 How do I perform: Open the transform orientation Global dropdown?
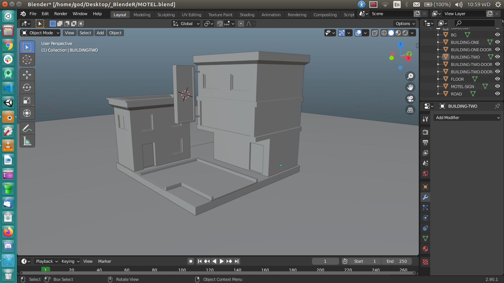186,23
